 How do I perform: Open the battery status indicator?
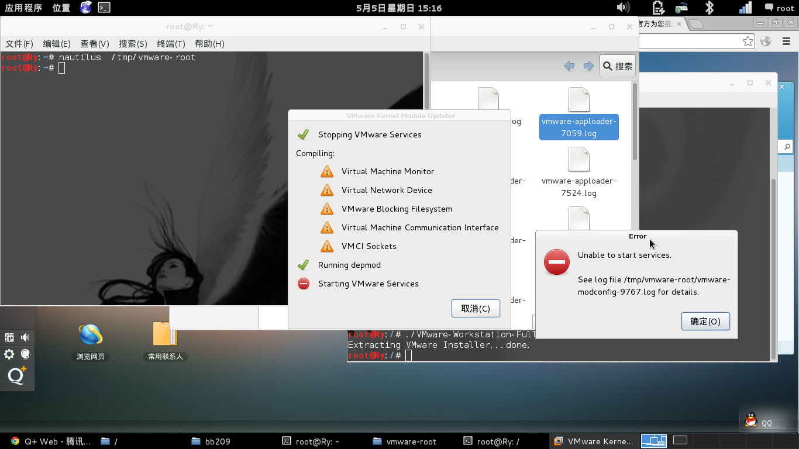click(x=658, y=8)
